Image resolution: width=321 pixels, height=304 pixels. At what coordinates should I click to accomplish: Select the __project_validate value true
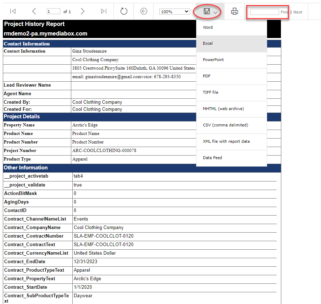[x=78, y=185]
